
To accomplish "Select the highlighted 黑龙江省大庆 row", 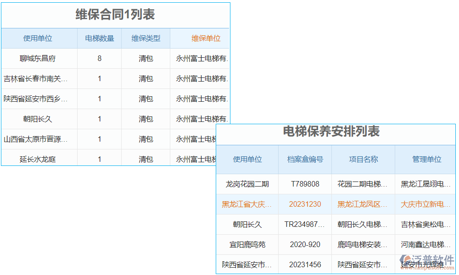I will 247,204.
